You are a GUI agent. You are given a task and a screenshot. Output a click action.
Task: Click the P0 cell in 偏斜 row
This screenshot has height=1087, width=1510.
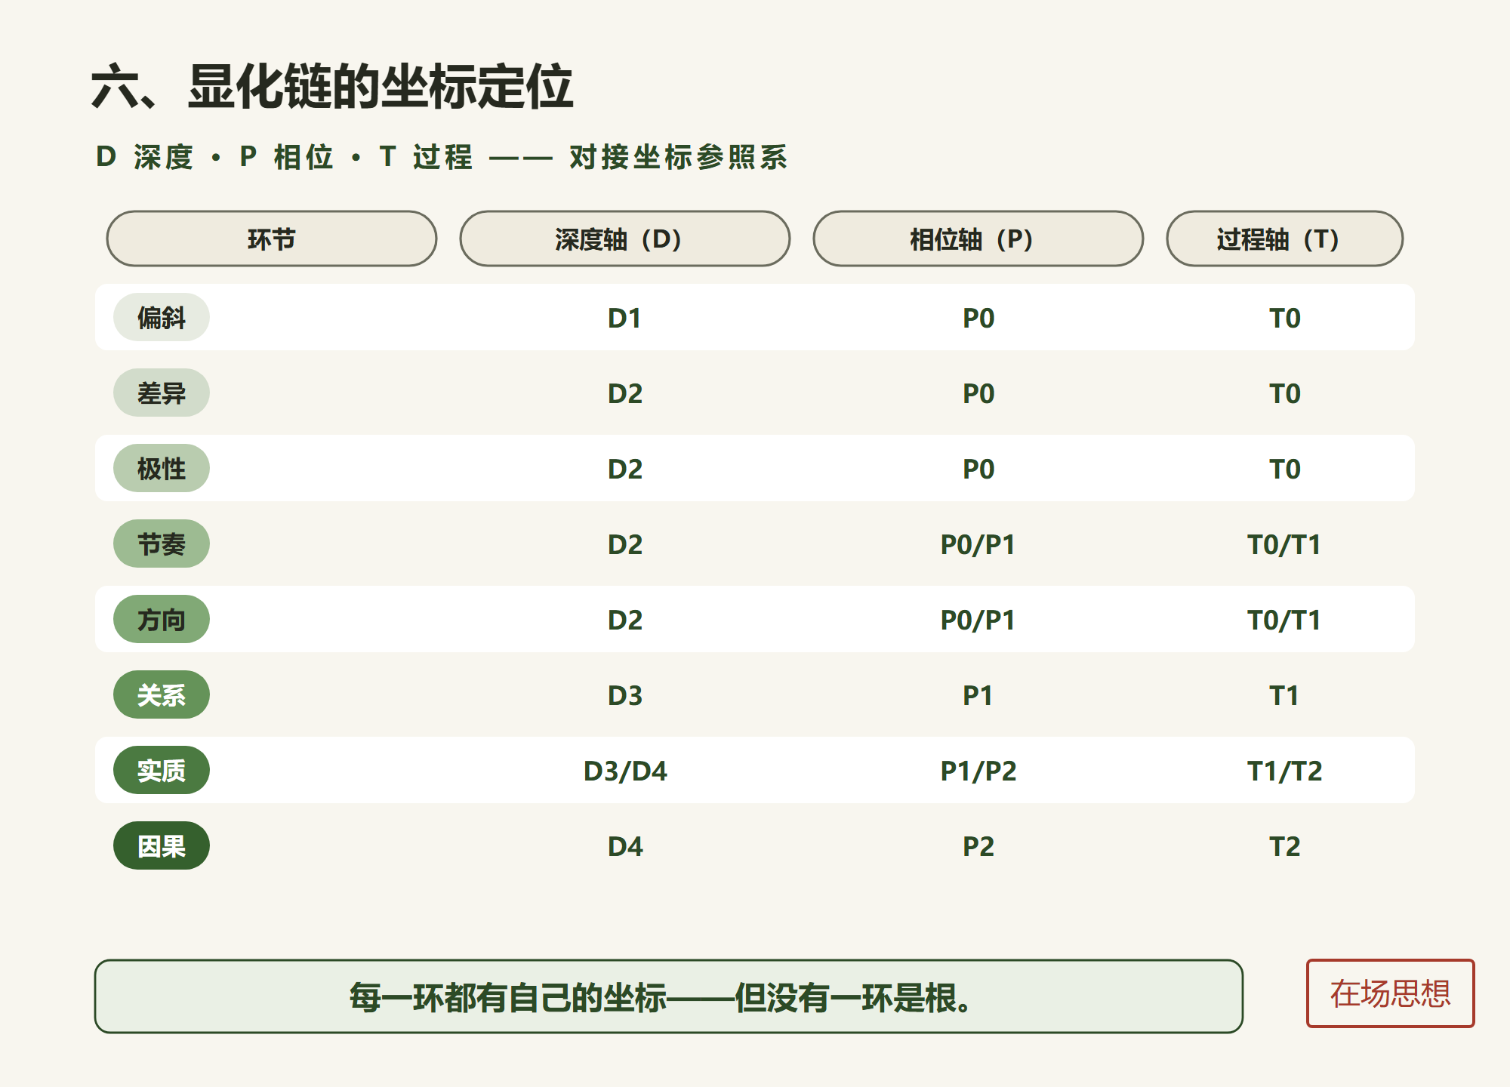point(978,318)
